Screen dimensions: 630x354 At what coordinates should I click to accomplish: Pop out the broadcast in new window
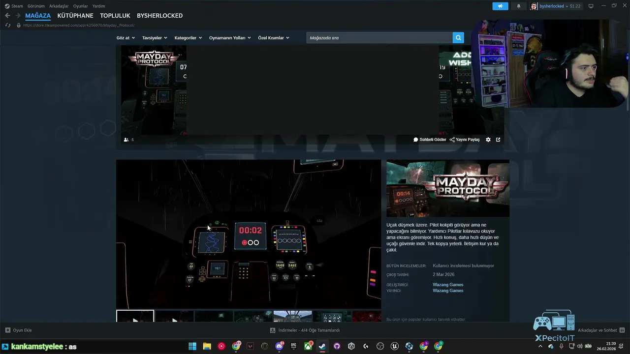(498, 140)
